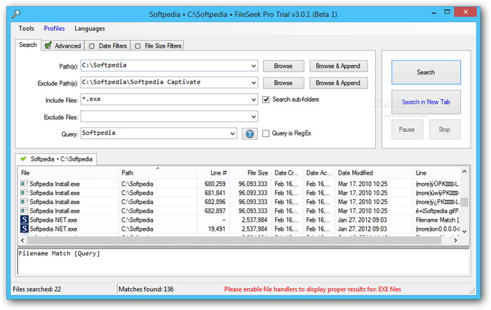Open the Tools menu

(x=27, y=29)
